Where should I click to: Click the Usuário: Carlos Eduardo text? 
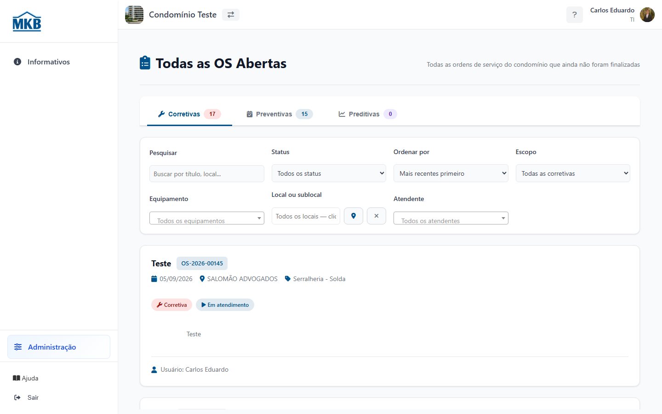(x=194, y=369)
